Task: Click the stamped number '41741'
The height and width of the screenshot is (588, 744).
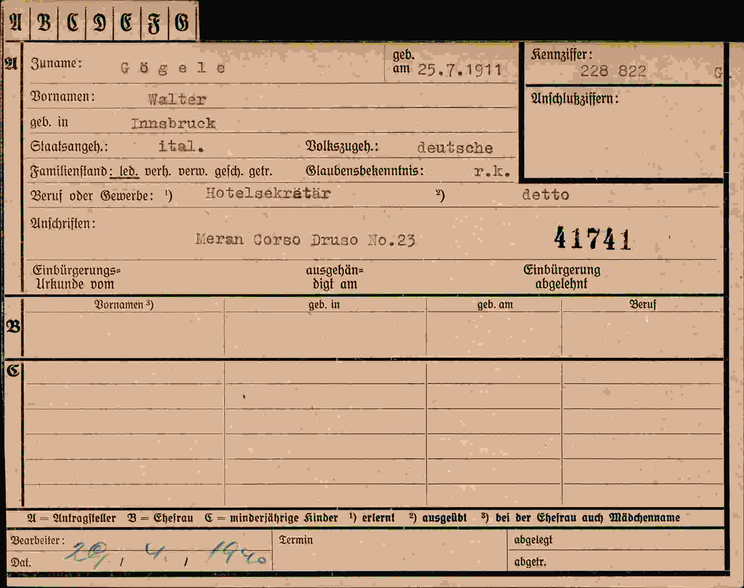Action: [593, 239]
